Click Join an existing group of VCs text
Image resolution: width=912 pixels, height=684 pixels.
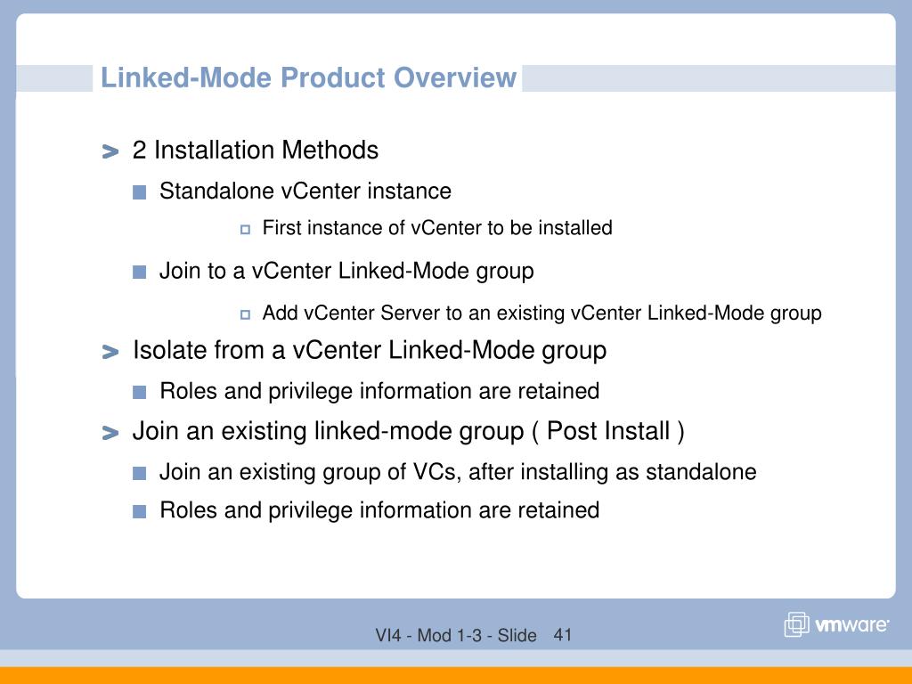click(x=458, y=472)
